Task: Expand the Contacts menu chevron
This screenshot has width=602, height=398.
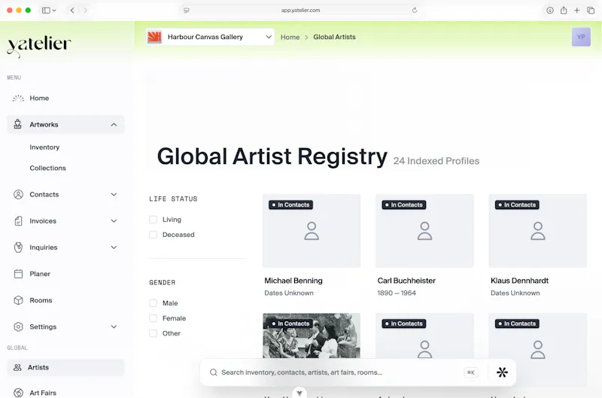Action: 114,195
